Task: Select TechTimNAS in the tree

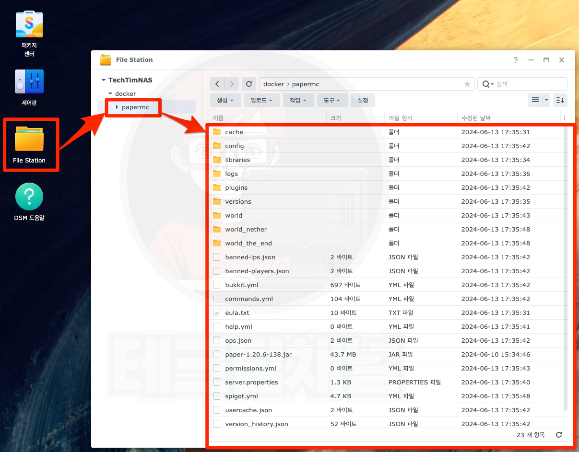Action: (130, 80)
